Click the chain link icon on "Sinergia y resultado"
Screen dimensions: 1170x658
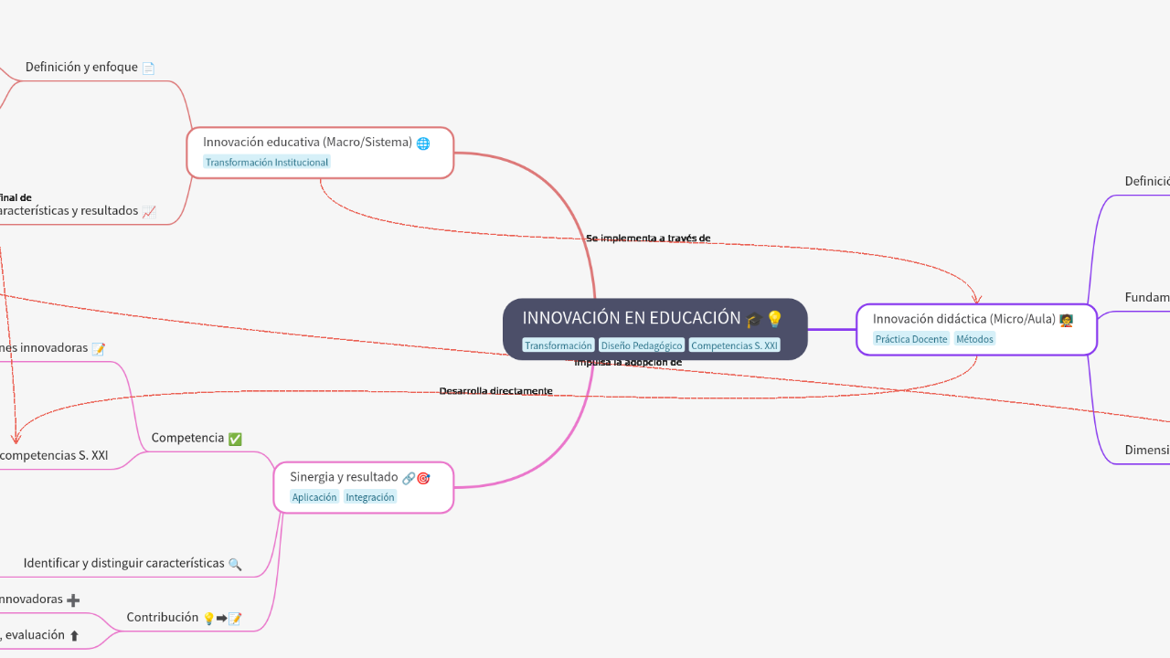click(x=408, y=477)
